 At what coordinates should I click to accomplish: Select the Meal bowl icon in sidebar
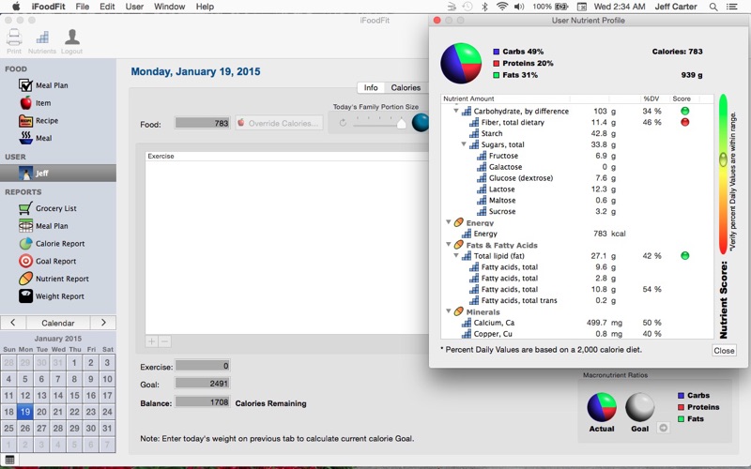click(26, 138)
